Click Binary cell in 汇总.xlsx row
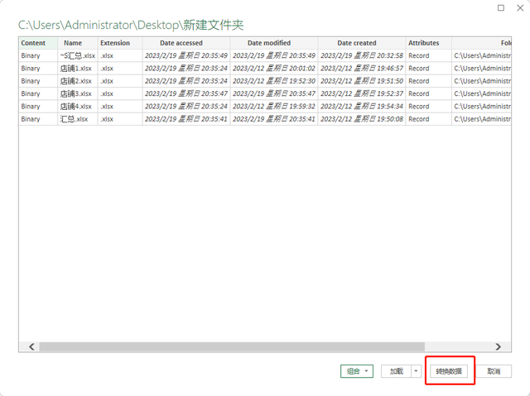 [x=38, y=119]
